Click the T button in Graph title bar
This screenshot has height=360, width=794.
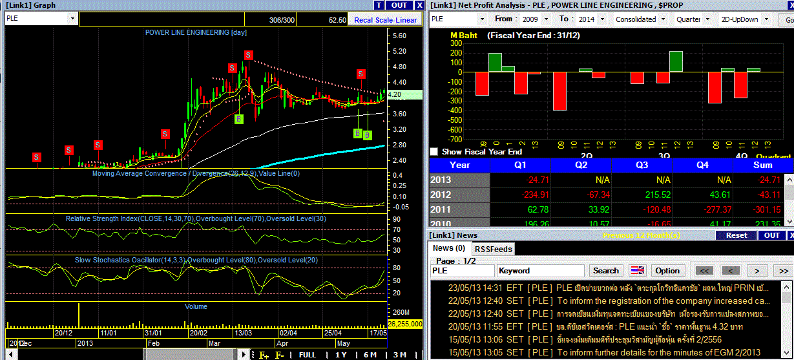point(379,5)
